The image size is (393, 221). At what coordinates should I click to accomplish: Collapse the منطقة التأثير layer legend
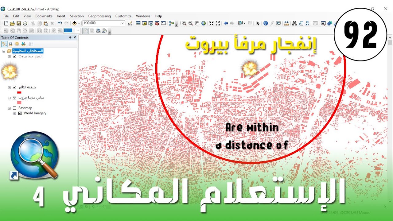click(x=10, y=87)
